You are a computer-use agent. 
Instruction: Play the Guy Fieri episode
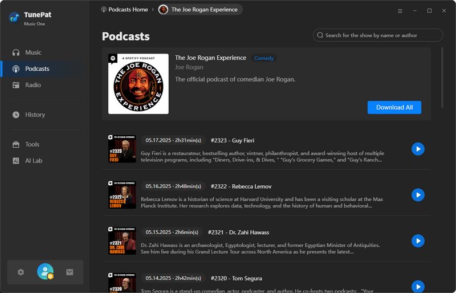click(x=418, y=149)
